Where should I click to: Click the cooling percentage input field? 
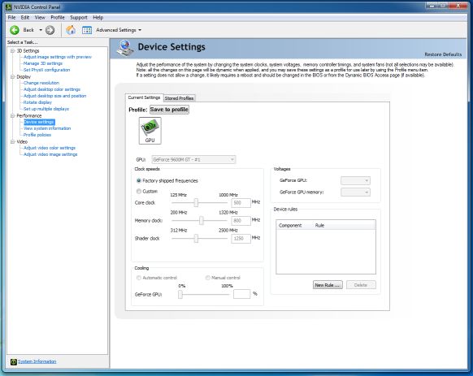tap(241, 294)
